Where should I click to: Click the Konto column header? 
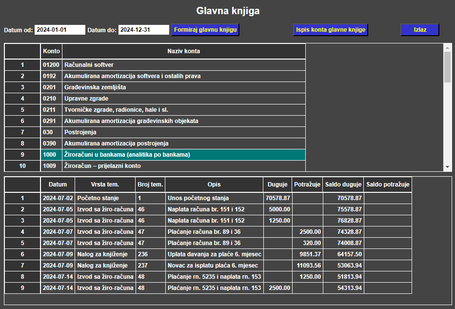pos(51,51)
